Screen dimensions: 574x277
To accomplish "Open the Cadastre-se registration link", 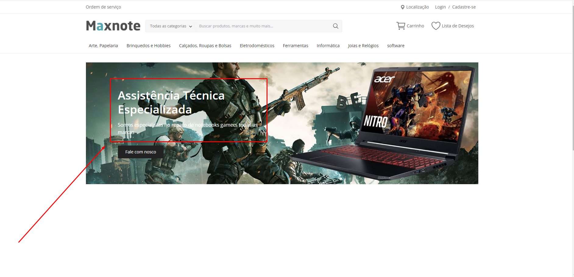I will pos(464,7).
